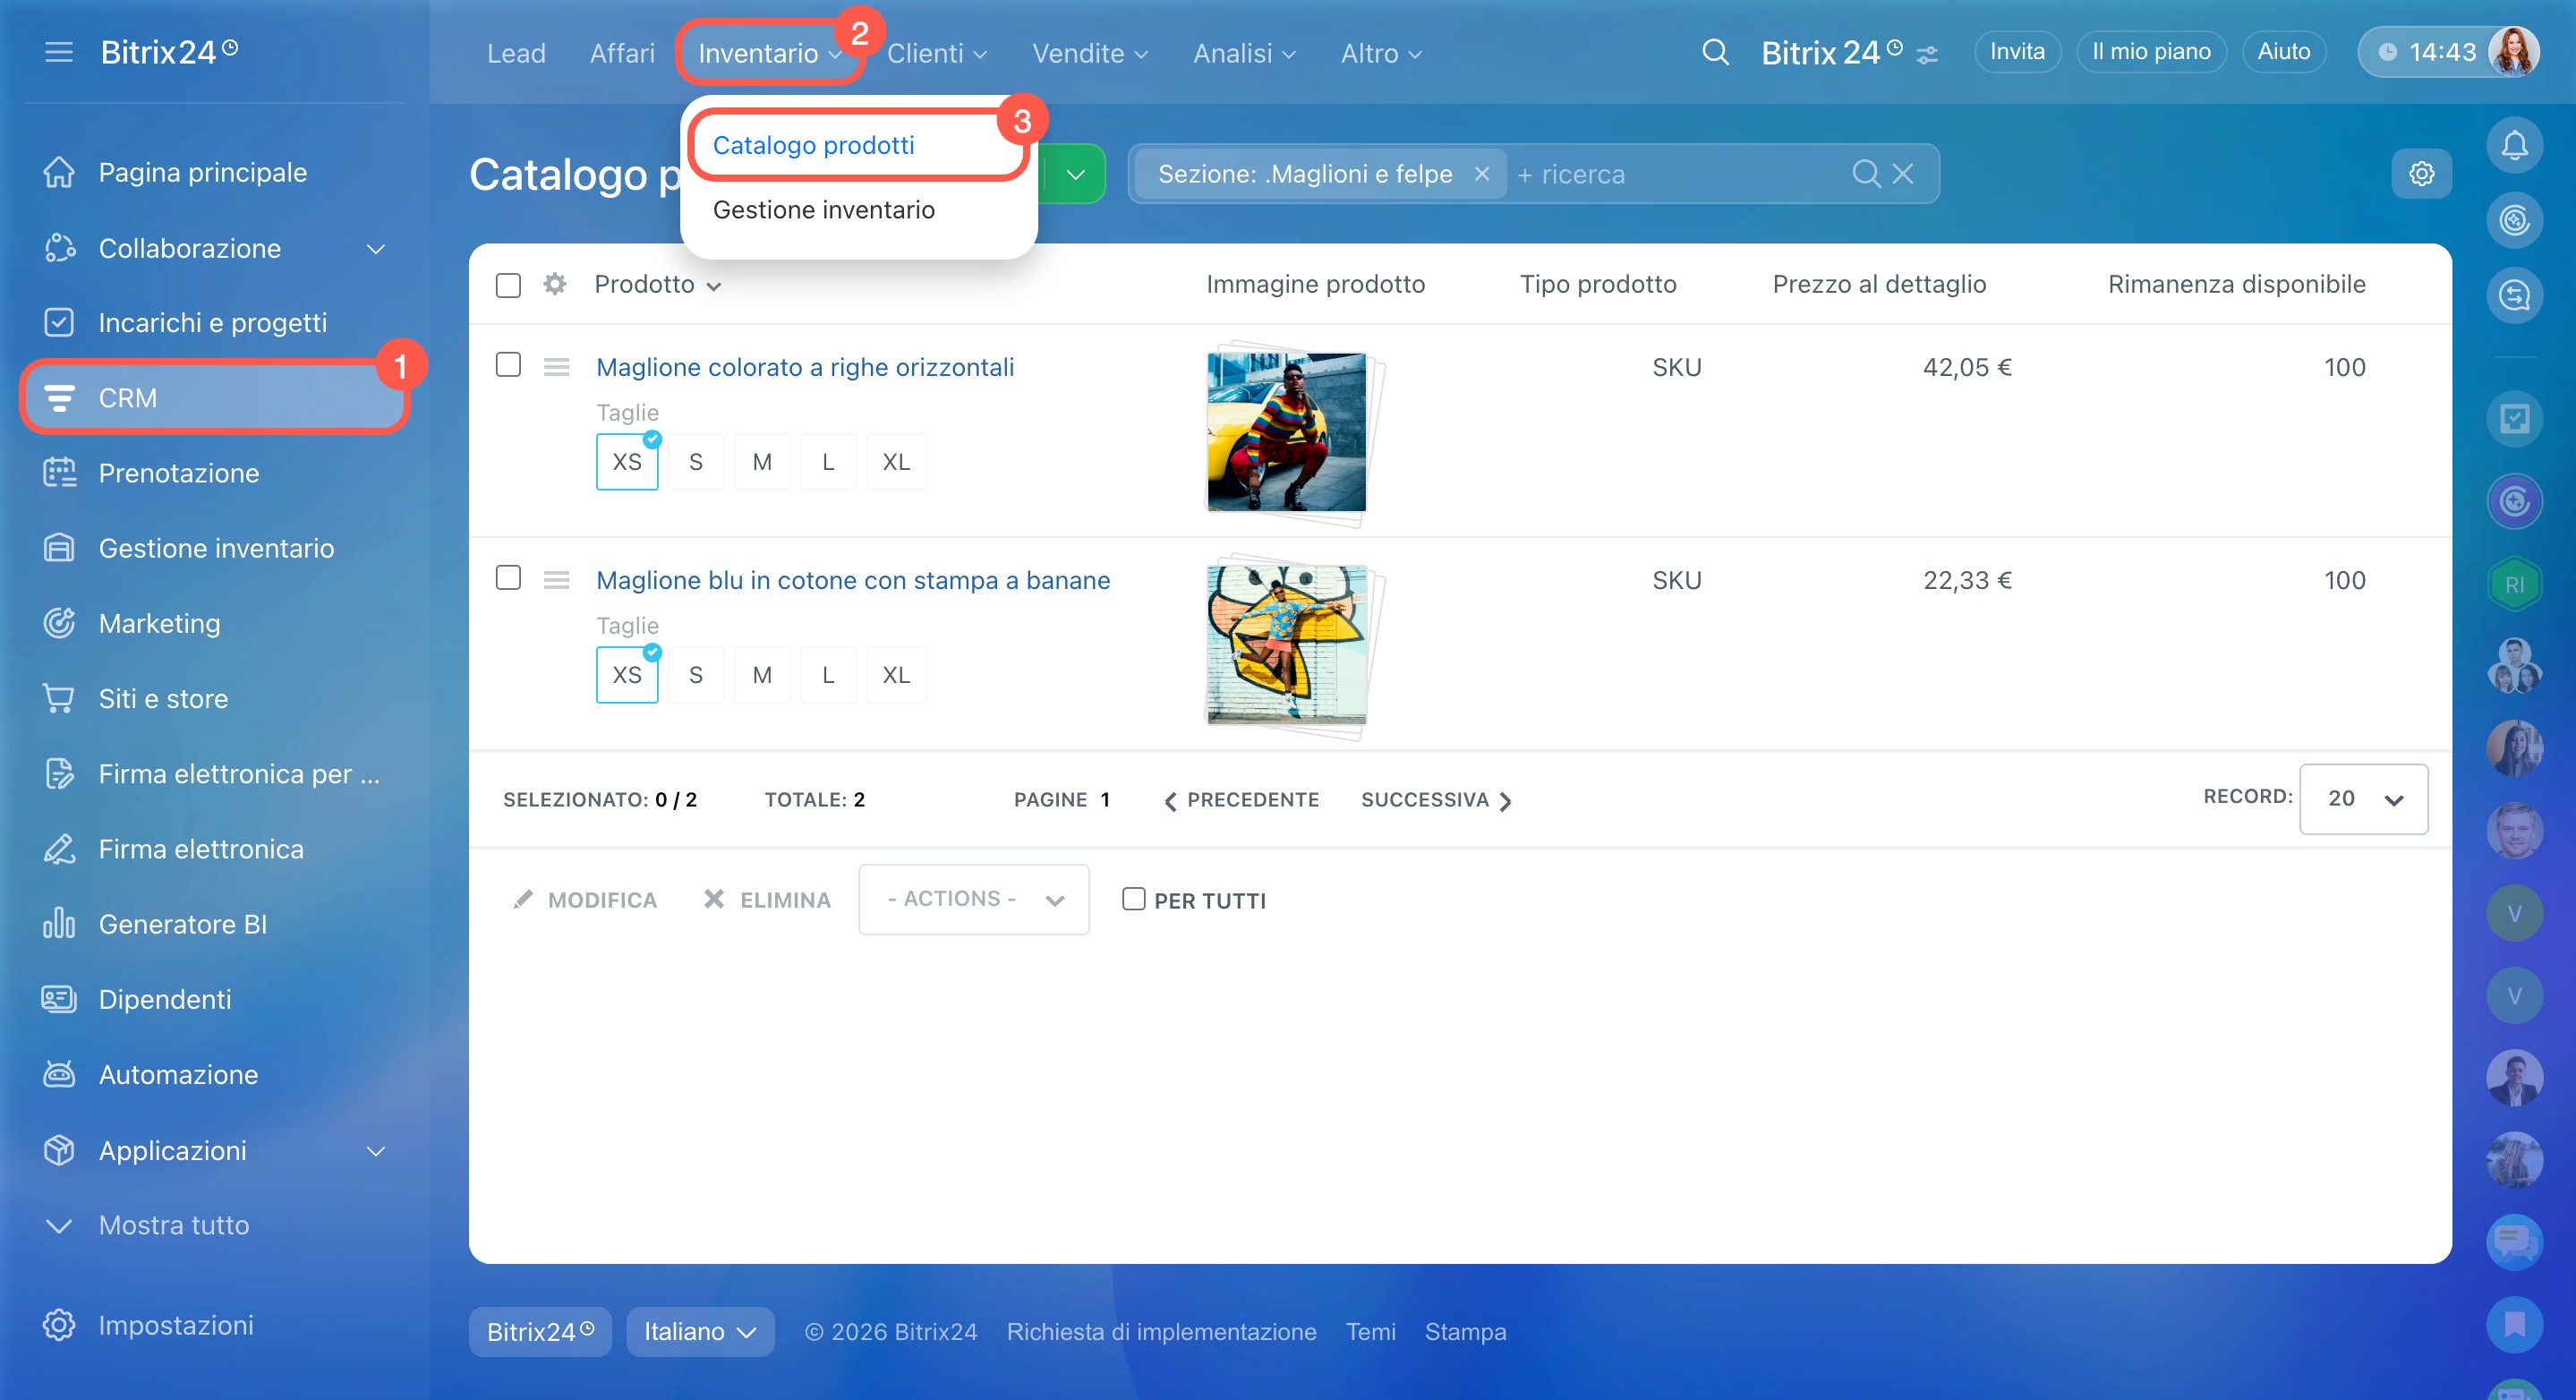
Task: Open search with the magnifier icon in the header
Action: coord(1714,52)
